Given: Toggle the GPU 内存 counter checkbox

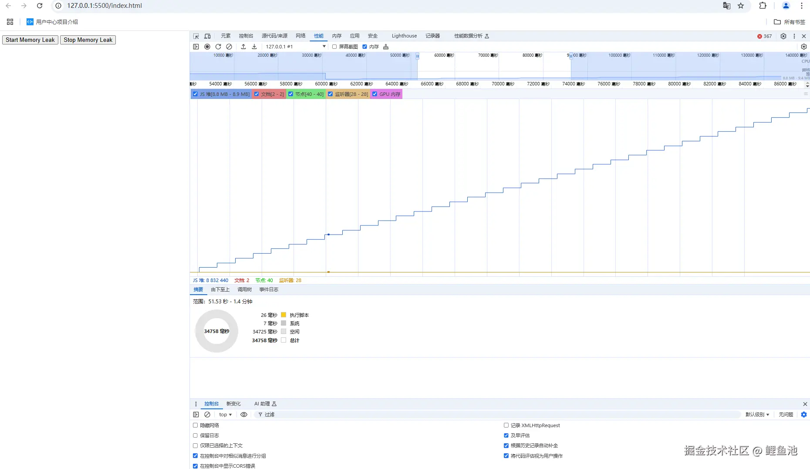Looking at the screenshot, I should tap(375, 94).
